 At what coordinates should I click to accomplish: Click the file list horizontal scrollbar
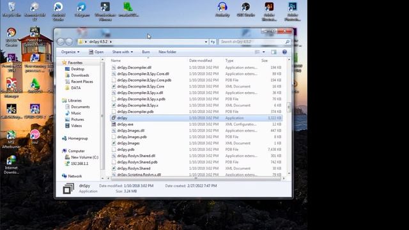pyautogui.click(x=196, y=179)
